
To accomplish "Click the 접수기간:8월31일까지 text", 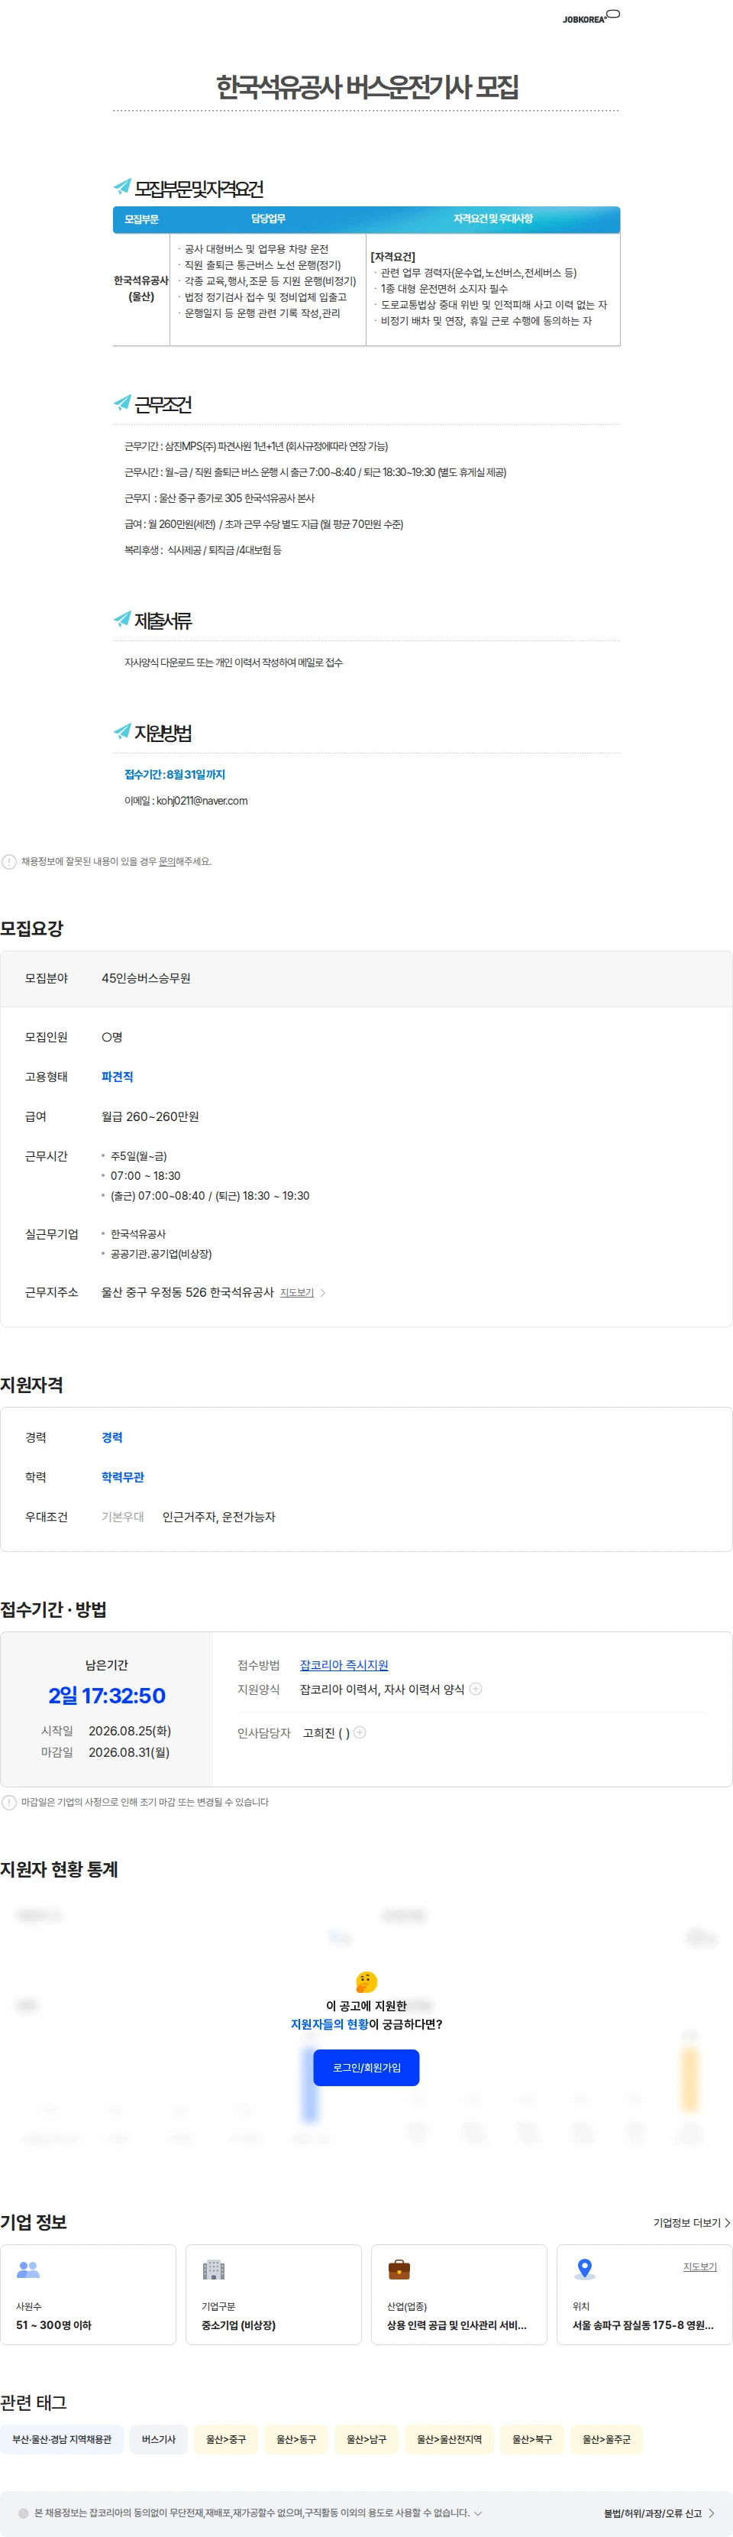I will point(174,775).
